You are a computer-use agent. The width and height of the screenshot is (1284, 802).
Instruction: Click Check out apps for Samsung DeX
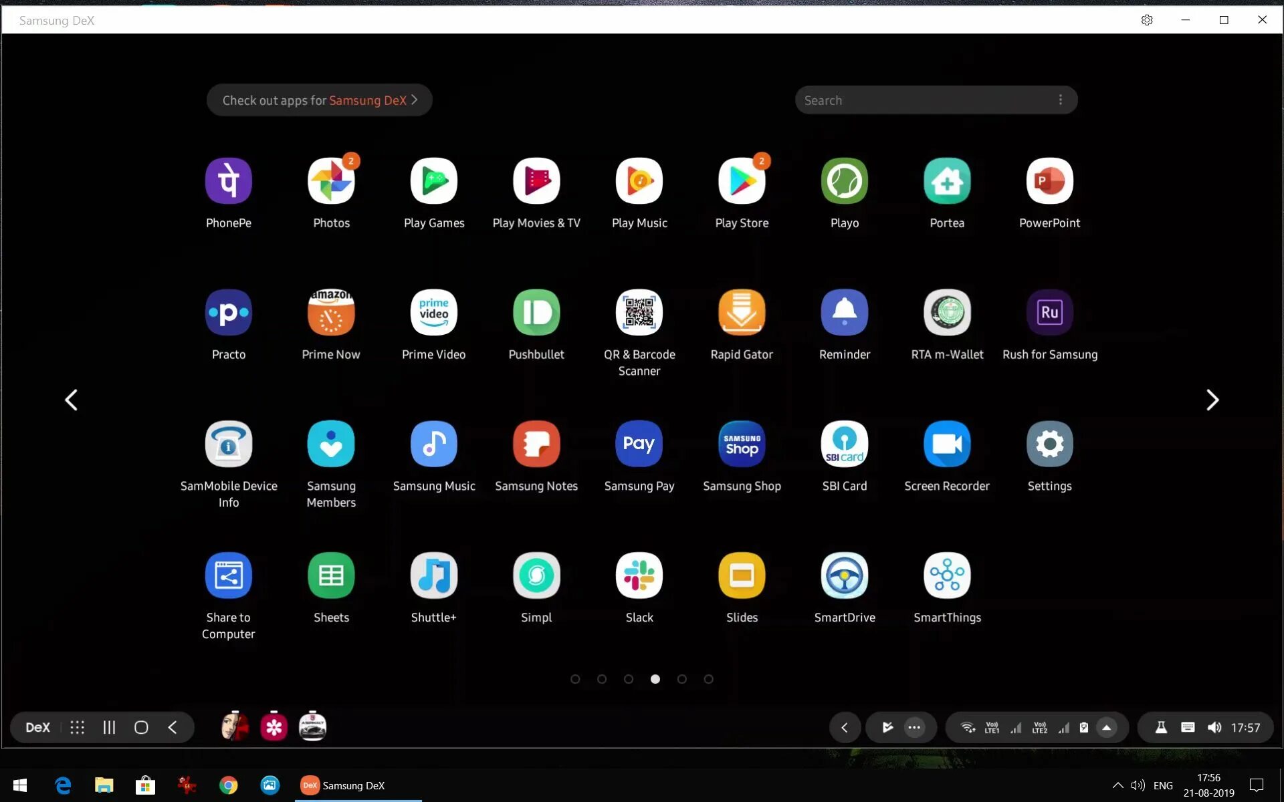(319, 100)
